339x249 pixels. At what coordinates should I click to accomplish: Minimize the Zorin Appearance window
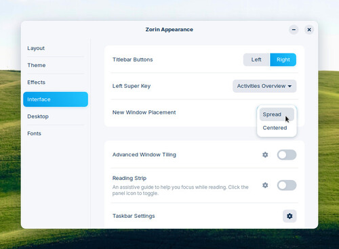pos(294,30)
